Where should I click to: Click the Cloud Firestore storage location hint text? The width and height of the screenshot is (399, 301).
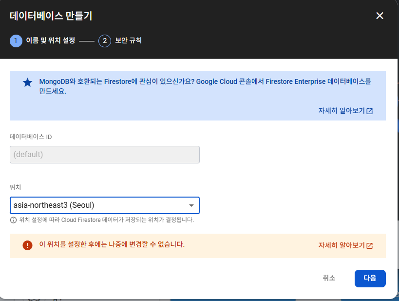(106, 220)
